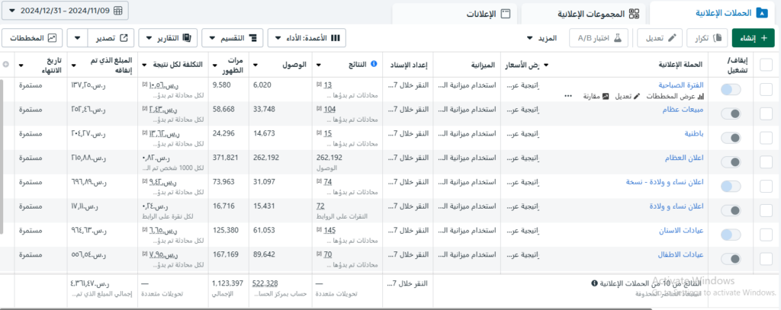Open the three-dots menu under الفترة الصباحية
The image size is (781, 310).
568,97
